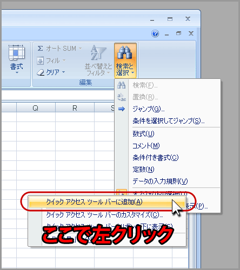
Task: Choose 数式(U) from the menu
Action: (168, 134)
